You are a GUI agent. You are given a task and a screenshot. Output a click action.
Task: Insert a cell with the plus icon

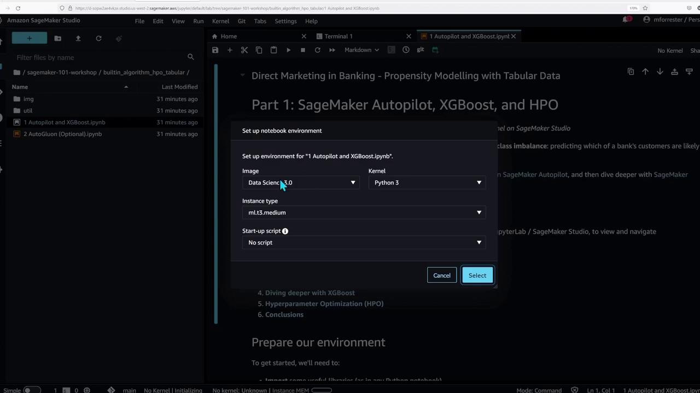click(230, 50)
